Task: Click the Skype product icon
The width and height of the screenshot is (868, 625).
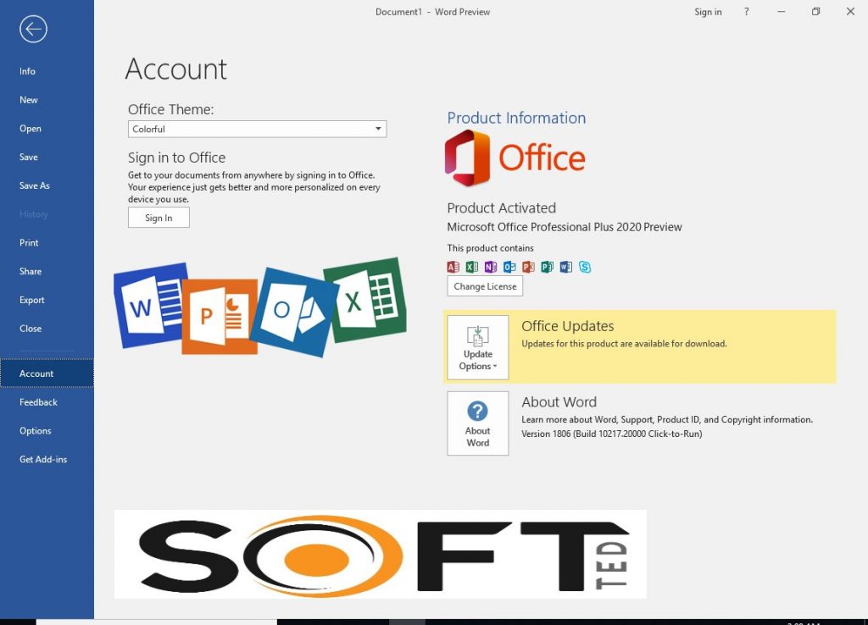Action: (x=585, y=267)
